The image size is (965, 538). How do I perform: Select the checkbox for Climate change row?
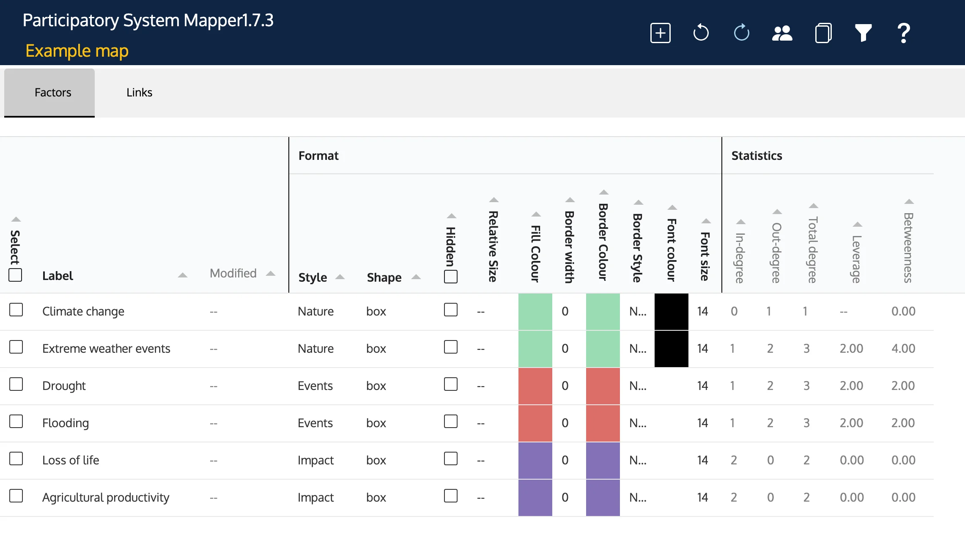coord(16,310)
